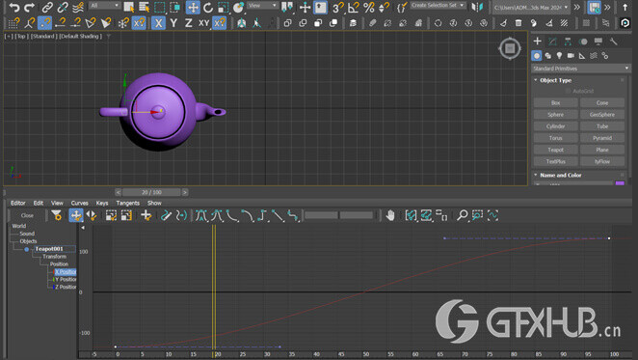Image resolution: width=638 pixels, height=360 pixels.
Task: Click the Mirror tool icon
Action: [x=477, y=8]
